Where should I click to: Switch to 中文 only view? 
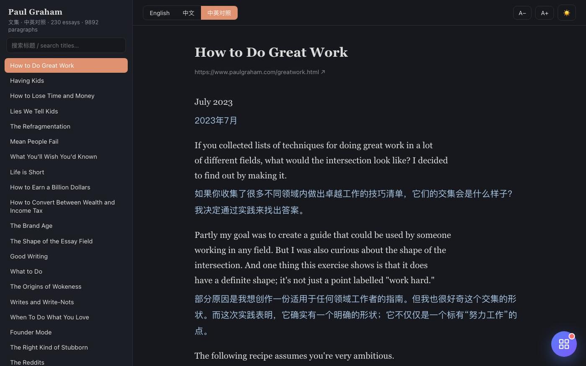pos(188,13)
